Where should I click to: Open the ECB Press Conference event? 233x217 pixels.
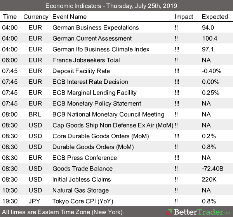[x=84, y=158]
